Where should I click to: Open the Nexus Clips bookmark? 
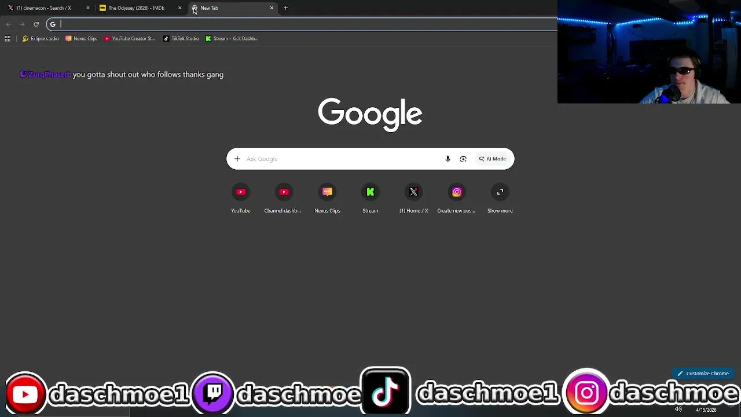81,39
